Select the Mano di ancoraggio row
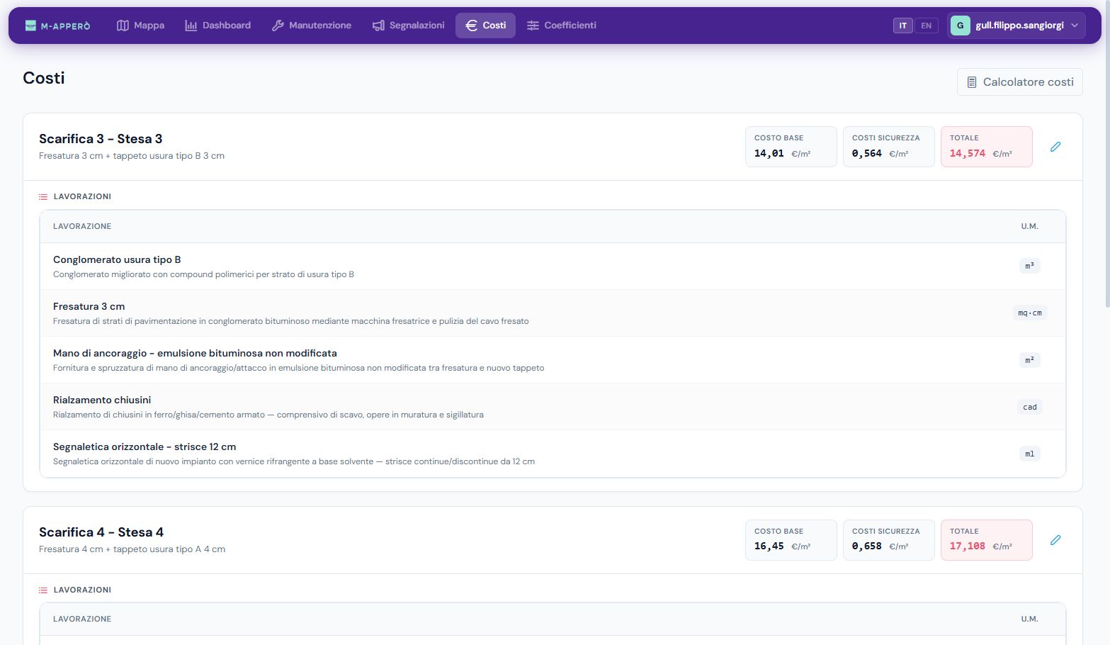Image resolution: width=1110 pixels, height=645 pixels. pyautogui.click(x=553, y=360)
